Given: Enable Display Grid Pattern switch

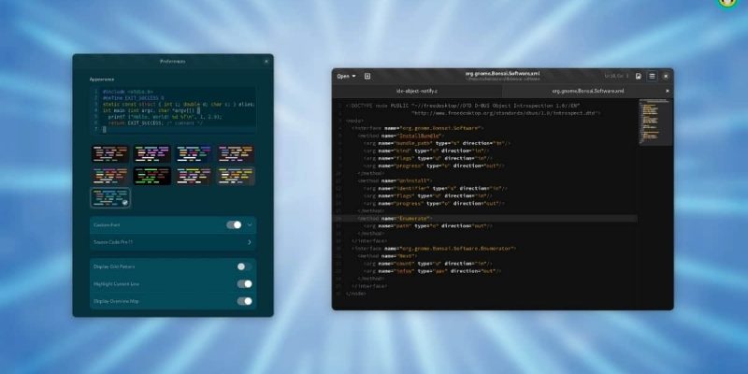Looking at the screenshot, I should click(245, 266).
